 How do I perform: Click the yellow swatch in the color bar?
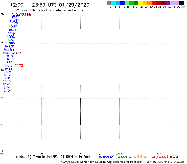141,3
